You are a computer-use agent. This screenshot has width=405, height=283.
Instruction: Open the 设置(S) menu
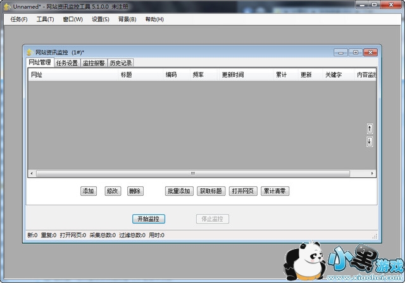[101, 20]
